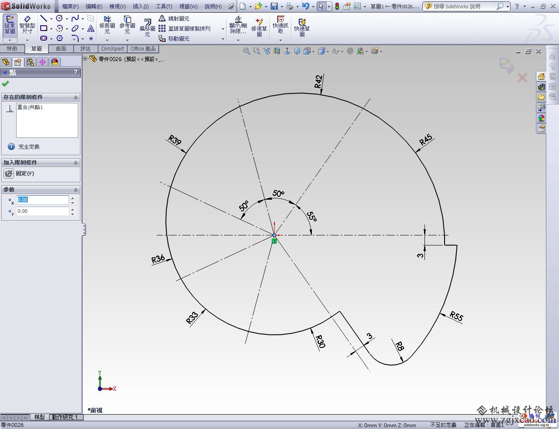The width and height of the screenshot is (559, 429).
Task: Switch to the DimXpert tab
Action: tap(113, 49)
